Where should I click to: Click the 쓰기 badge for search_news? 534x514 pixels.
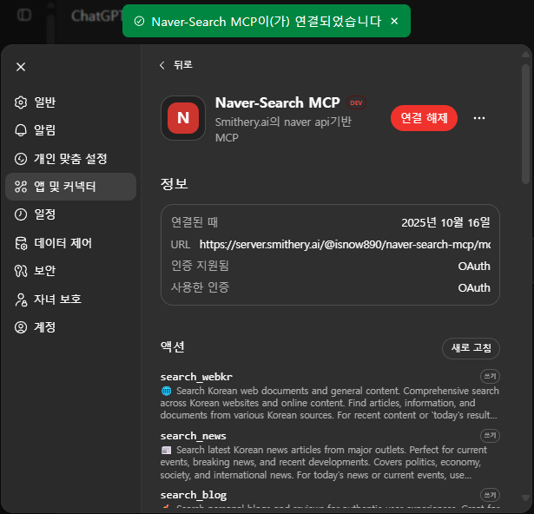[490, 435]
